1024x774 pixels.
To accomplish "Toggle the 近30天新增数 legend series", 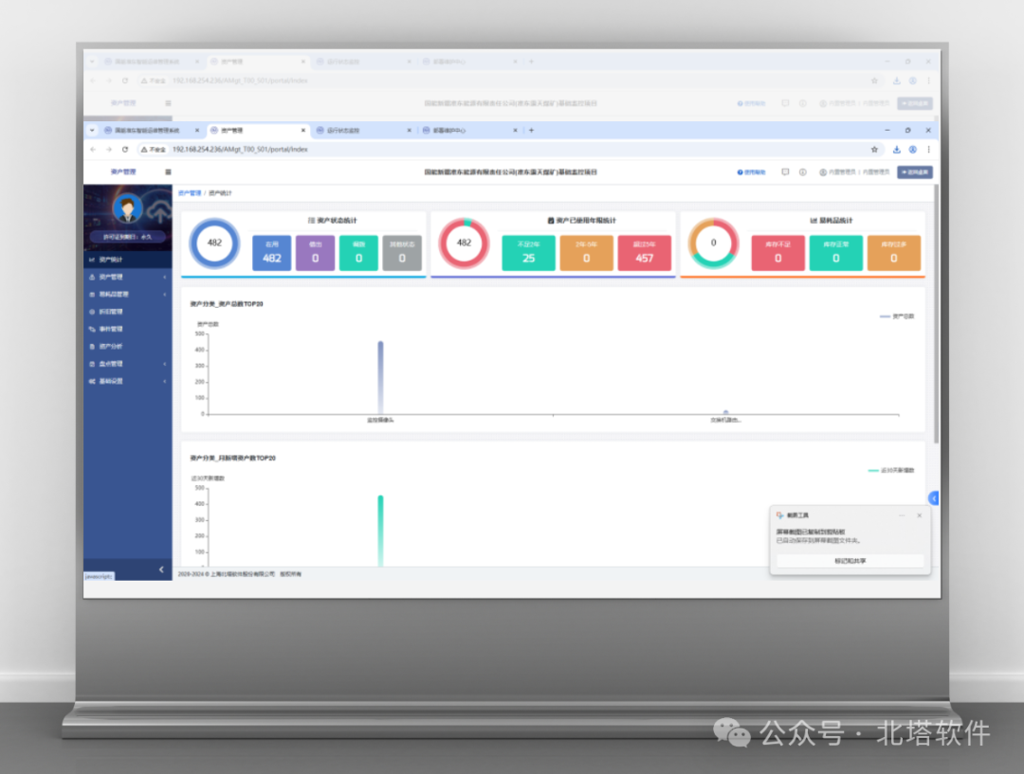I will pos(891,471).
